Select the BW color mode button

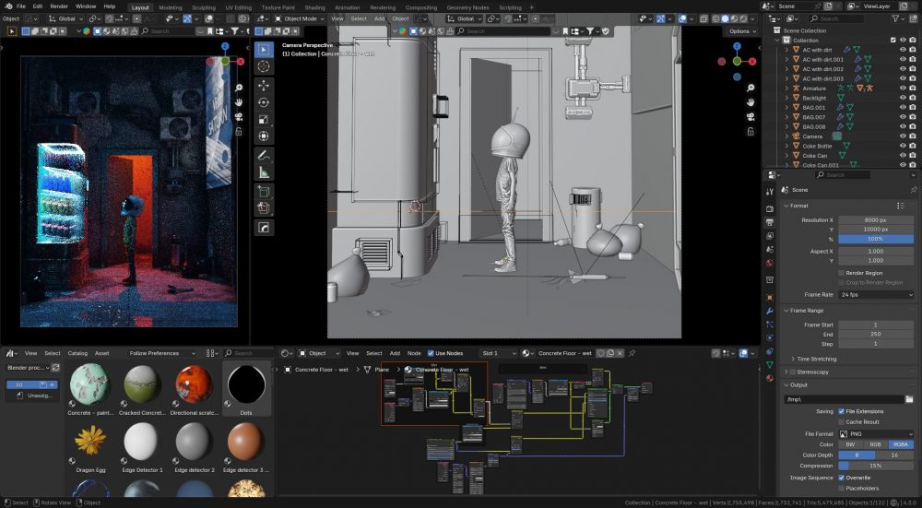coord(851,445)
